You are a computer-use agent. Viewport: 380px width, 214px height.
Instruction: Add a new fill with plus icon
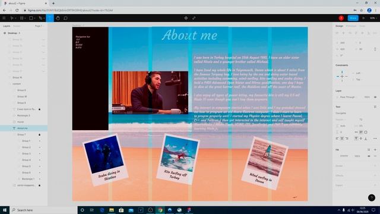coord(375,150)
